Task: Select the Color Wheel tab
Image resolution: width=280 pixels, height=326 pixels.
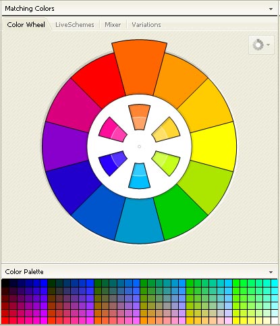Action: [26, 25]
